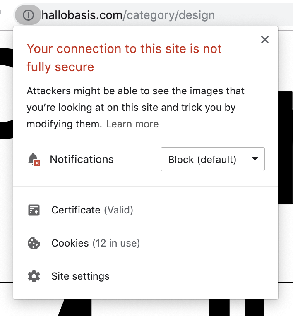Click the Cookies icon
This screenshot has width=293, height=316.
pos(34,243)
